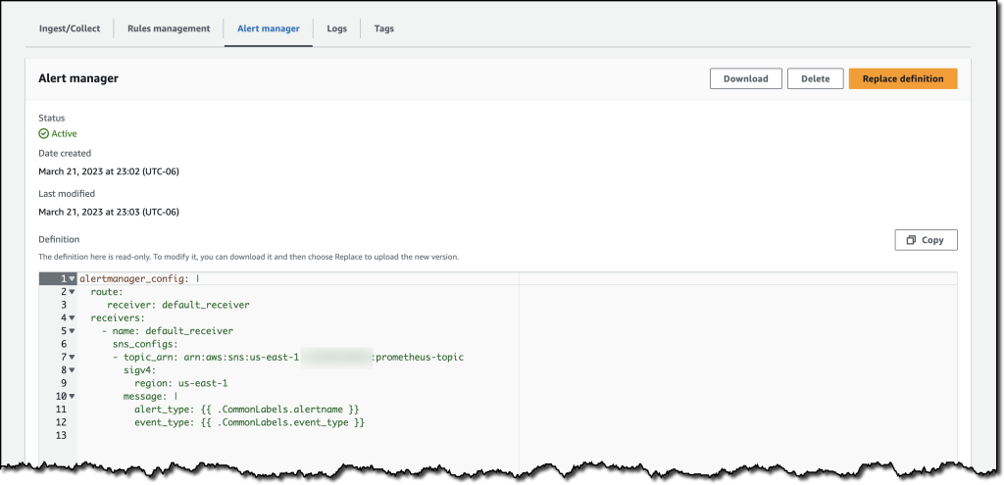The image size is (1004, 485).
Task: Go to the Tags tab
Action: pyautogui.click(x=384, y=28)
